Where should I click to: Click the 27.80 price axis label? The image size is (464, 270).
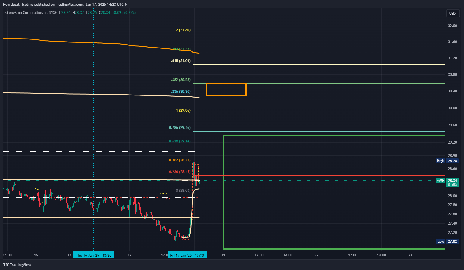click(452, 205)
